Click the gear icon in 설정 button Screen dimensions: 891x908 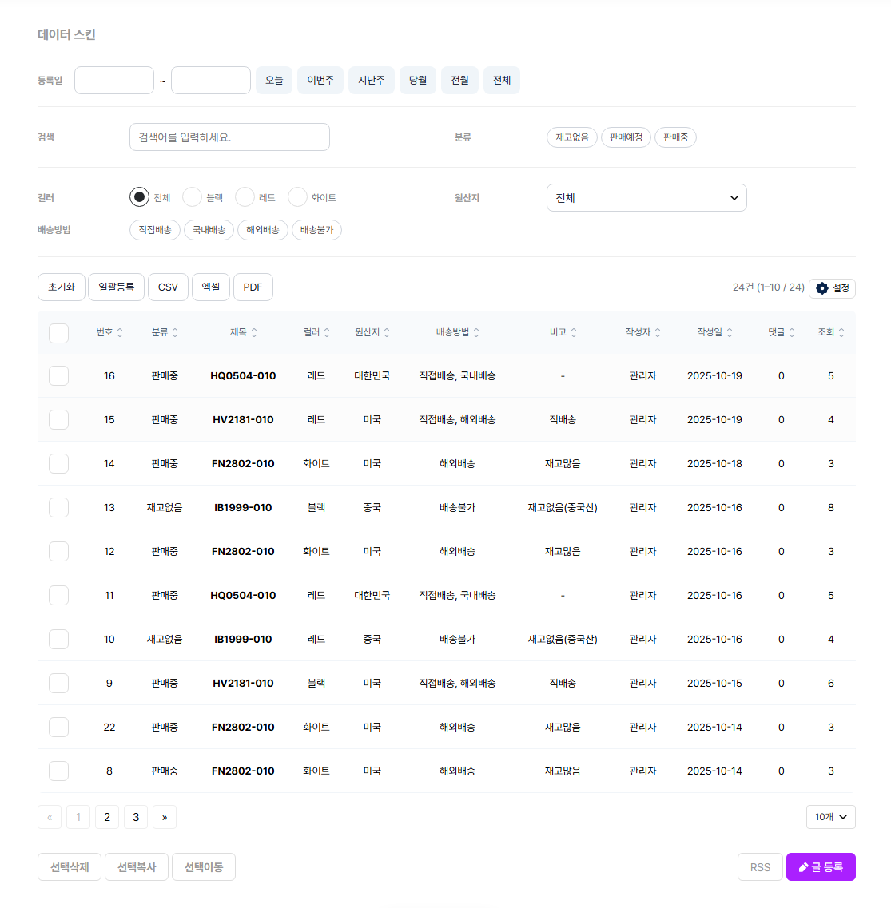coord(822,288)
